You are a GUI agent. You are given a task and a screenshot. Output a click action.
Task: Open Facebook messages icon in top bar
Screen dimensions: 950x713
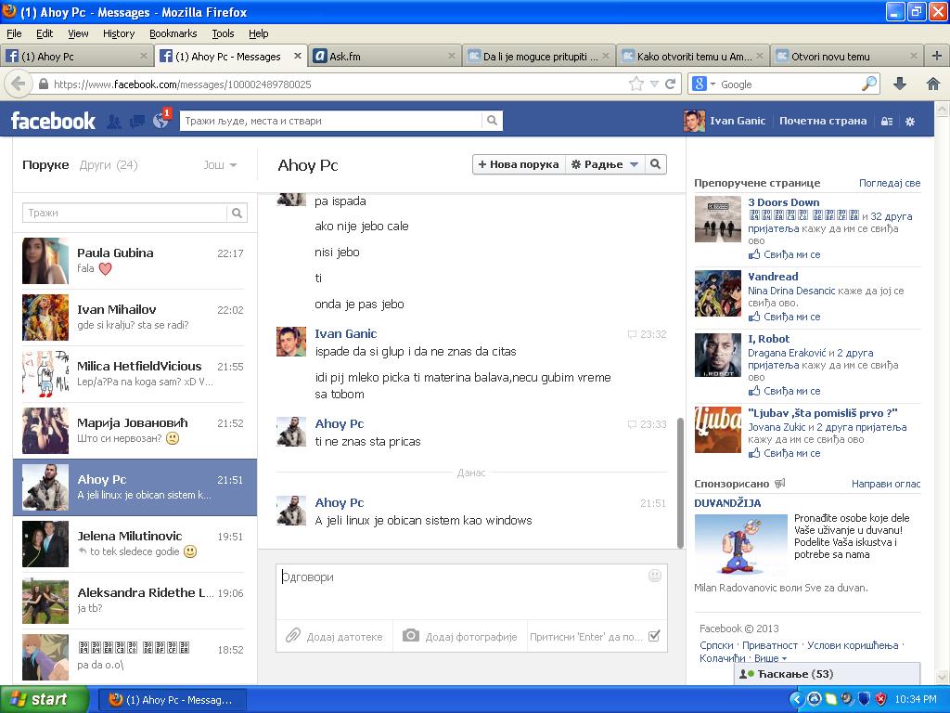tap(137, 122)
